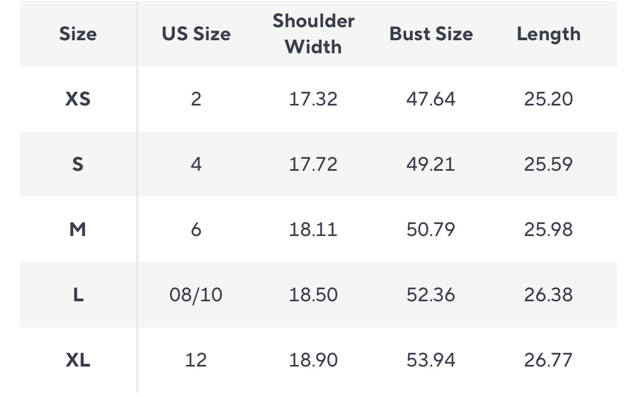Pick the XL size row label
The width and height of the screenshot is (637, 397).
pyautogui.click(x=78, y=360)
